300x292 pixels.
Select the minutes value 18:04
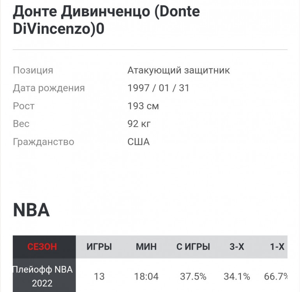click(146, 276)
